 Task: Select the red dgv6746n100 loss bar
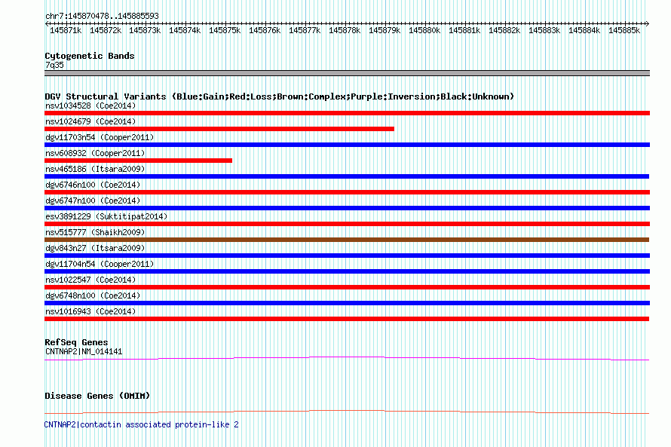(347, 192)
